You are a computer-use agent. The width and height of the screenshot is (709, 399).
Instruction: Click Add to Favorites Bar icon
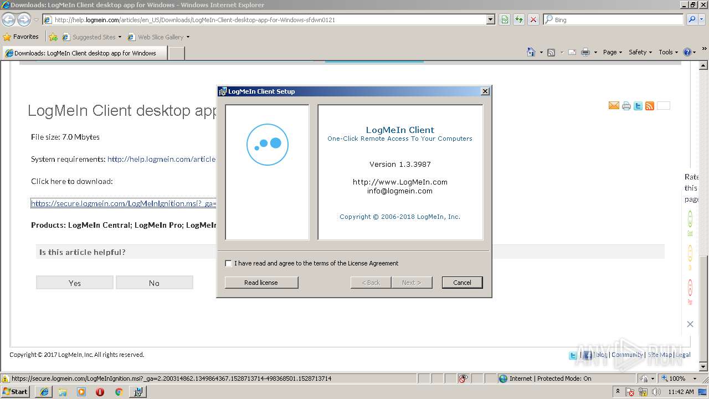point(53,37)
